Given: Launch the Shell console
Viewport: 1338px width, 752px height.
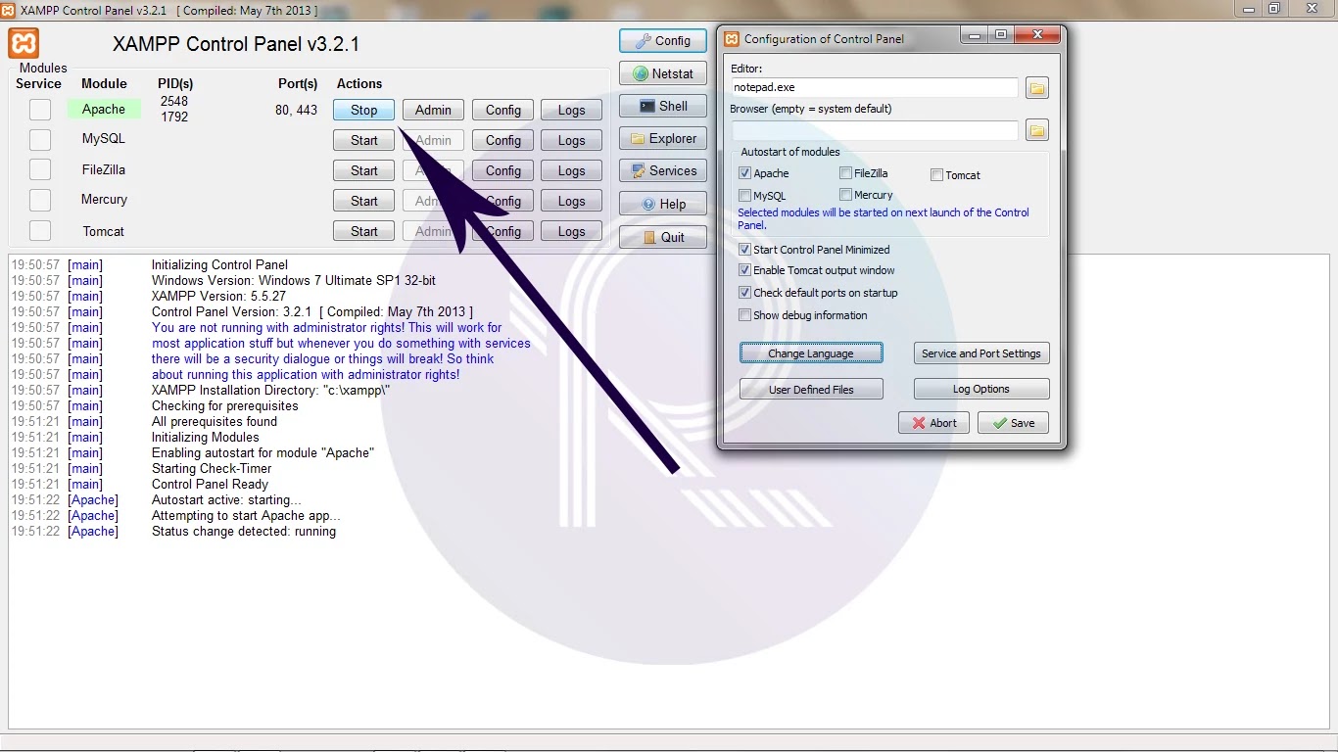Looking at the screenshot, I should coord(662,106).
